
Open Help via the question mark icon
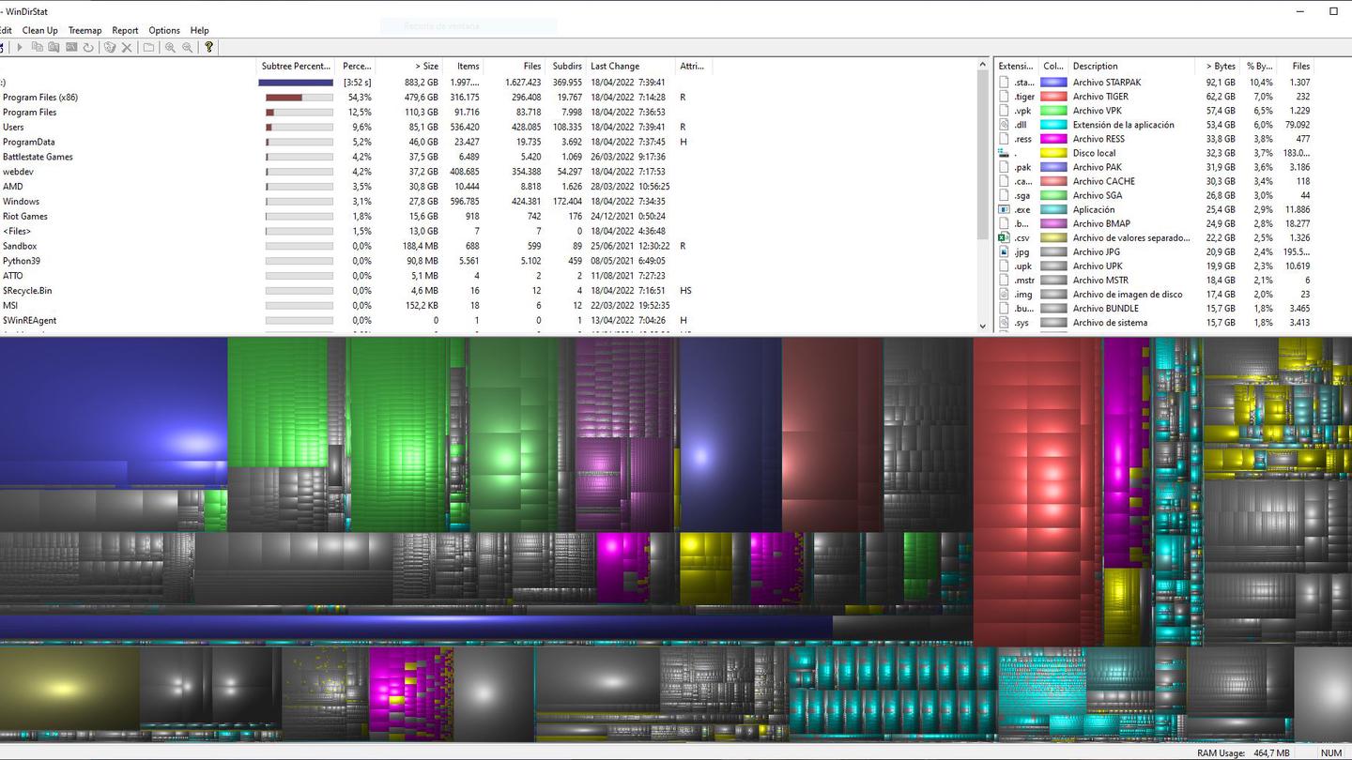tap(208, 47)
